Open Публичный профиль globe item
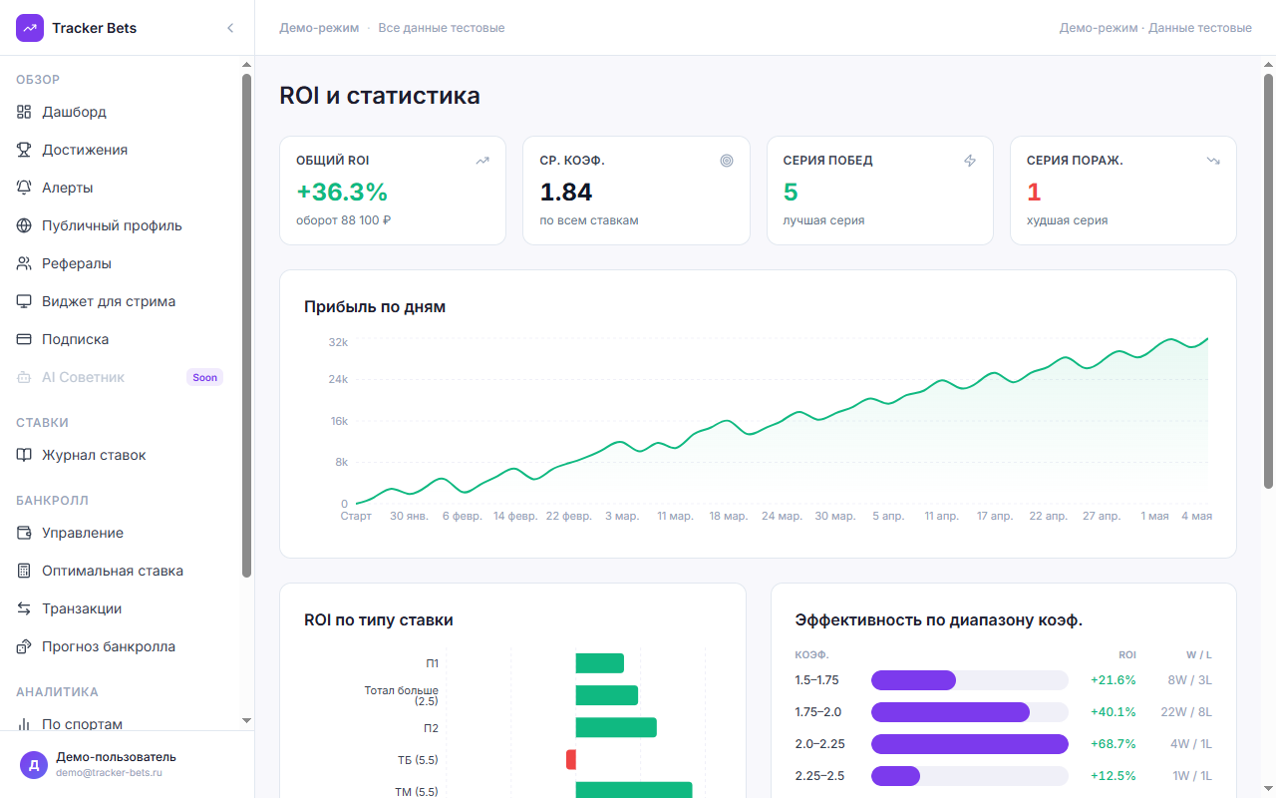Screen dimensions: 1276x798 click(120, 225)
